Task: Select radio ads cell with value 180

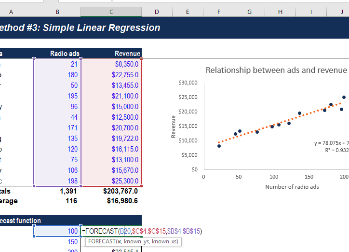Action: pos(57,75)
